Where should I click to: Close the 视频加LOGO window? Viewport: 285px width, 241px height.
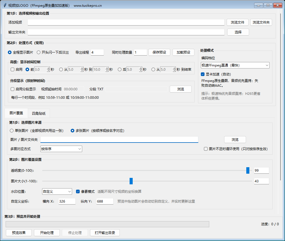pyautogui.click(x=277, y=5)
